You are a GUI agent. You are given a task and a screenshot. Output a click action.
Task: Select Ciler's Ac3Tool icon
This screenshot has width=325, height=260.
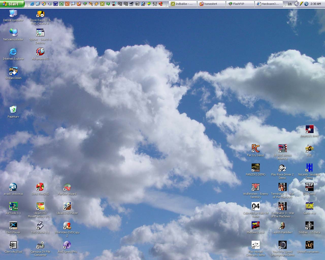point(13,247)
